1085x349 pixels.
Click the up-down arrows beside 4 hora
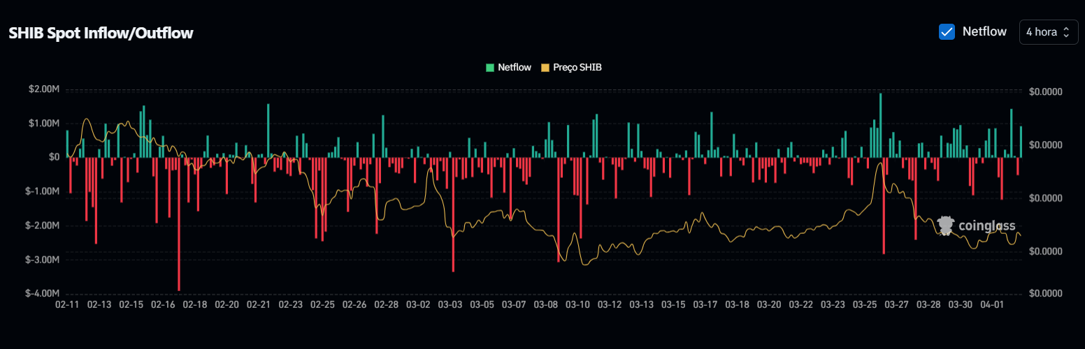pyautogui.click(x=1066, y=32)
